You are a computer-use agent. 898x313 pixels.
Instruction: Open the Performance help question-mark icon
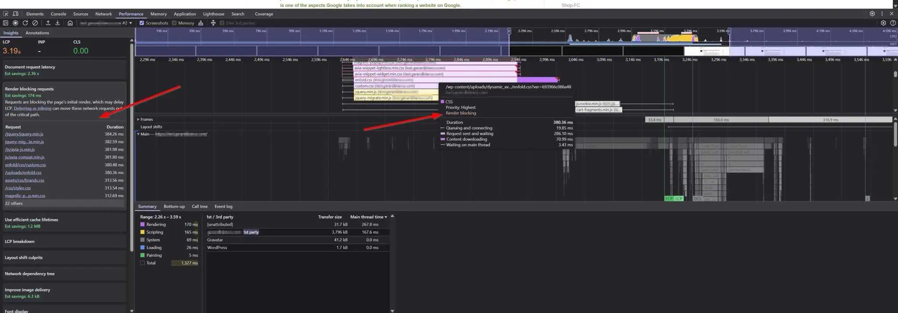tap(893, 23)
